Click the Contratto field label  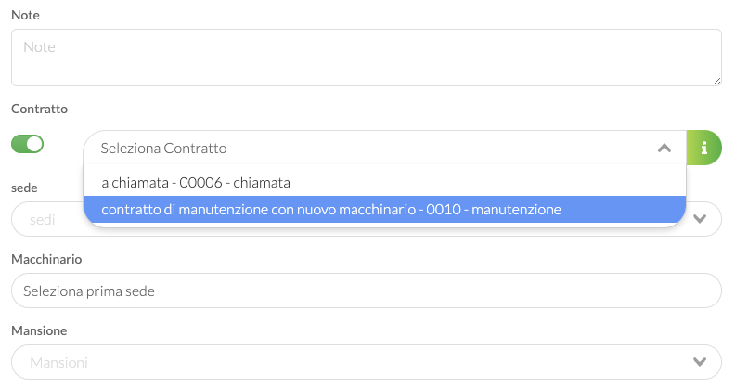[39, 109]
